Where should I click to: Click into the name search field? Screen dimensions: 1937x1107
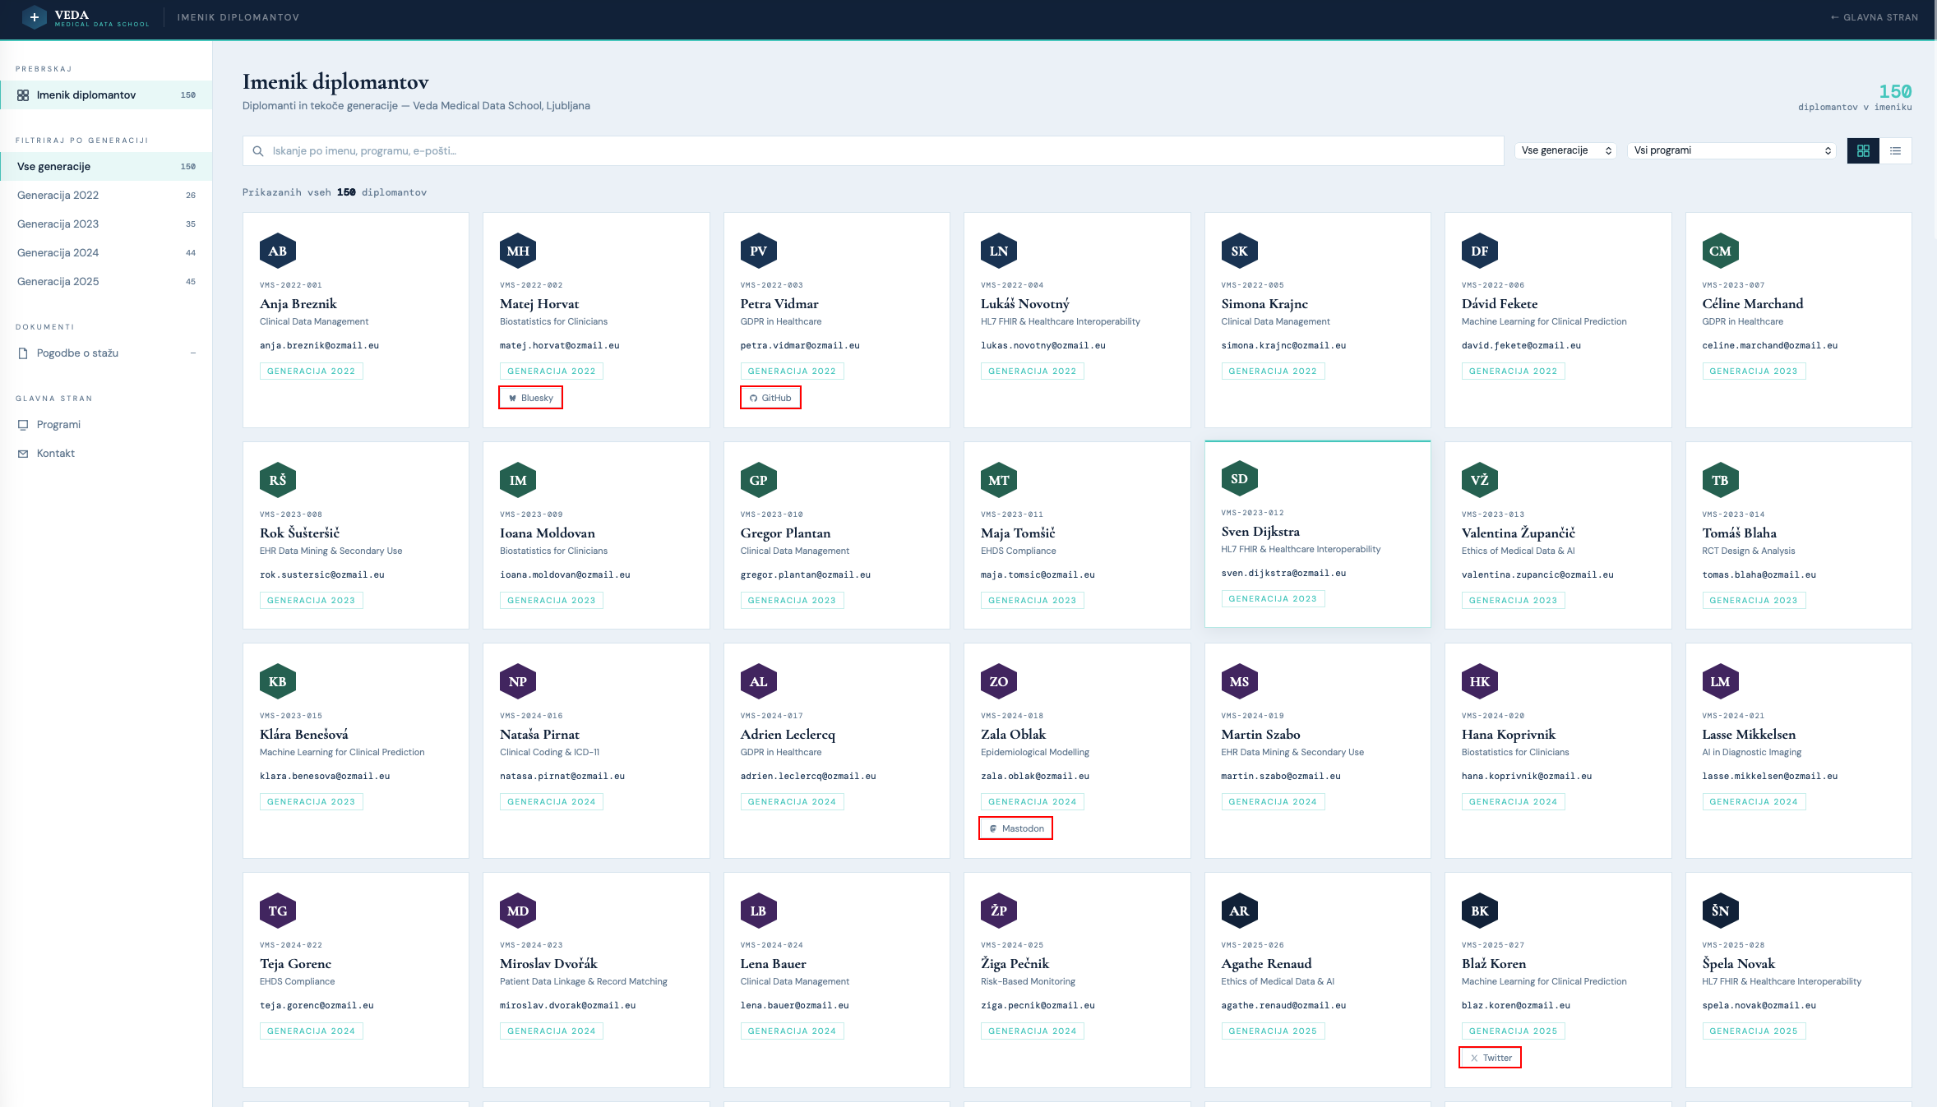point(873,151)
